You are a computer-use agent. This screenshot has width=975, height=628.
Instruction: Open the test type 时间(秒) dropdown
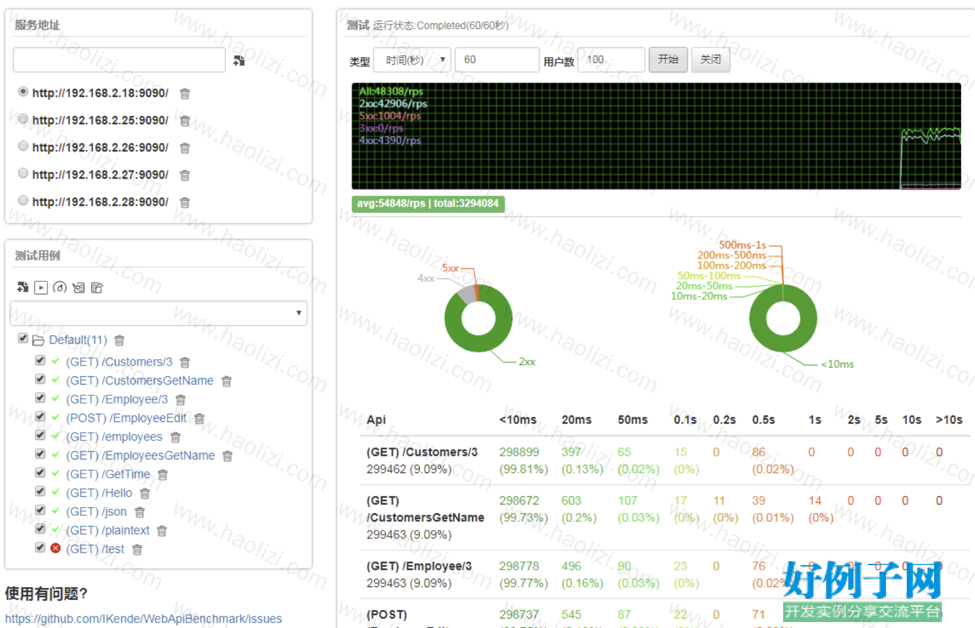tap(412, 60)
